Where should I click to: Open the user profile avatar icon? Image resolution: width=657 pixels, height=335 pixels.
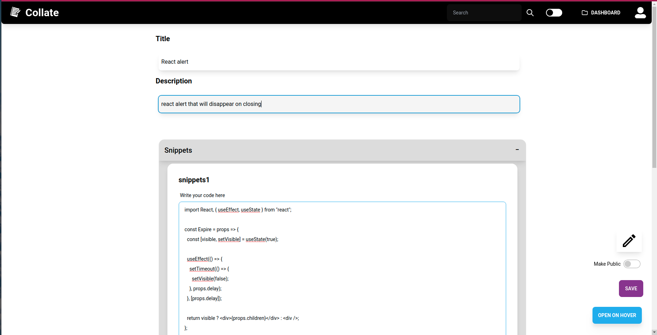click(x=640, y=13)
